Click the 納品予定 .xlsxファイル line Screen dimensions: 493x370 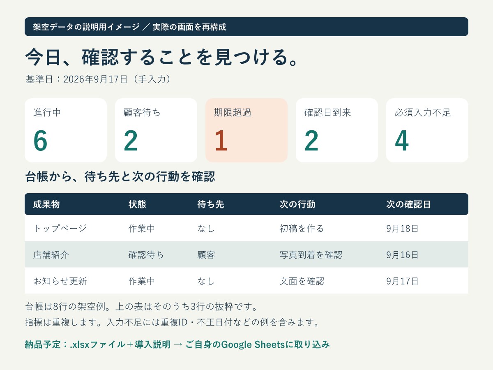pos(177,345)
